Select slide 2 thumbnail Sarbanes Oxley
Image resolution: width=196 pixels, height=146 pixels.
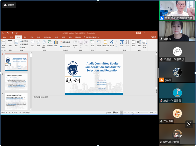pyautogui.click(x=16, y=82)
